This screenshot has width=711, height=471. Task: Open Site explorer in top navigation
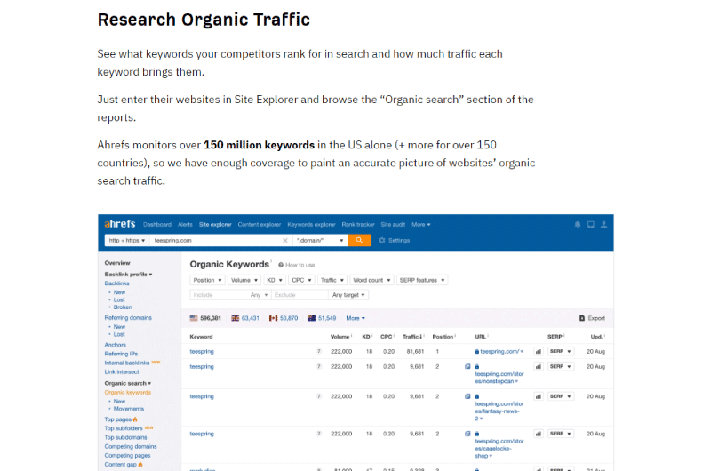pos(215,225)
